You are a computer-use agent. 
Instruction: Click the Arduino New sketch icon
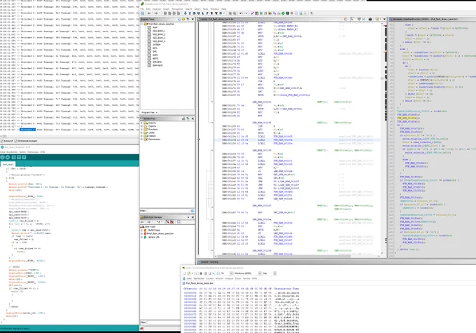[x=13, y=157]
